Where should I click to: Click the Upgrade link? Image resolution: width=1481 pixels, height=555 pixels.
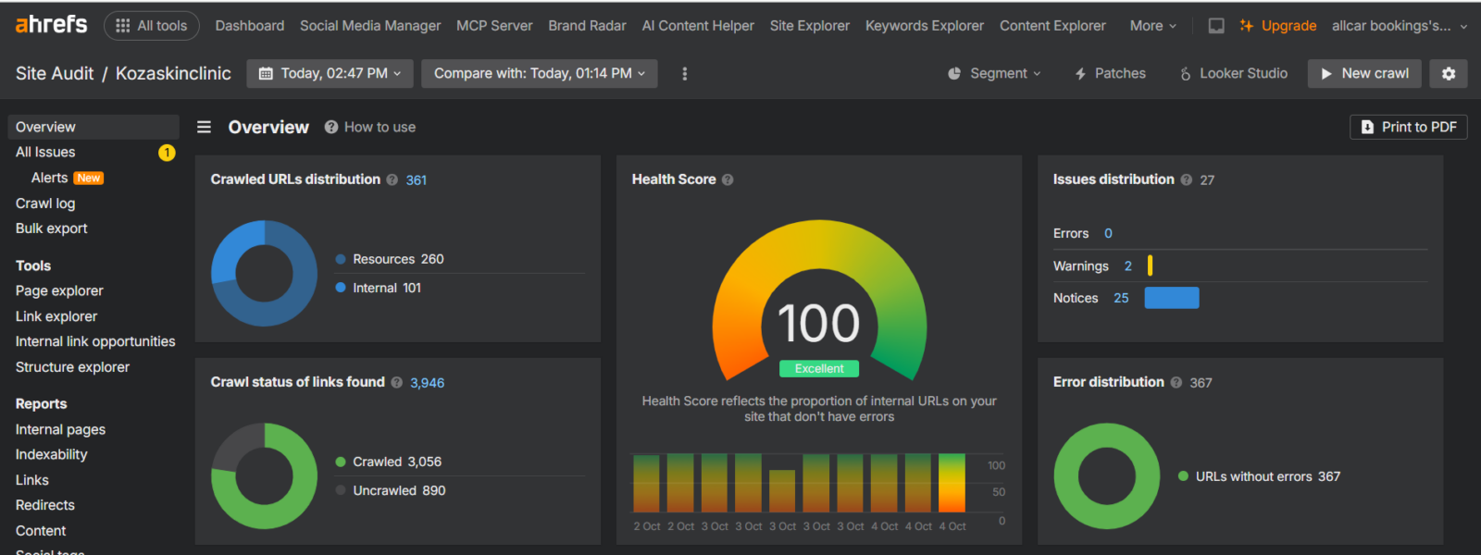click(1278, 26)
